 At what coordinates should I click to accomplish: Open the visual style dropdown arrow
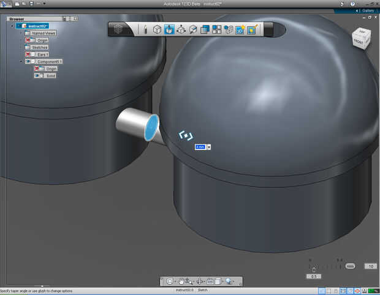pyautogui.click(x=234, y=282)
